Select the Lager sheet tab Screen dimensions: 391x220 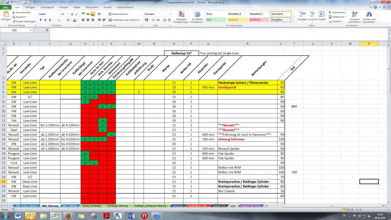[233, 206]
